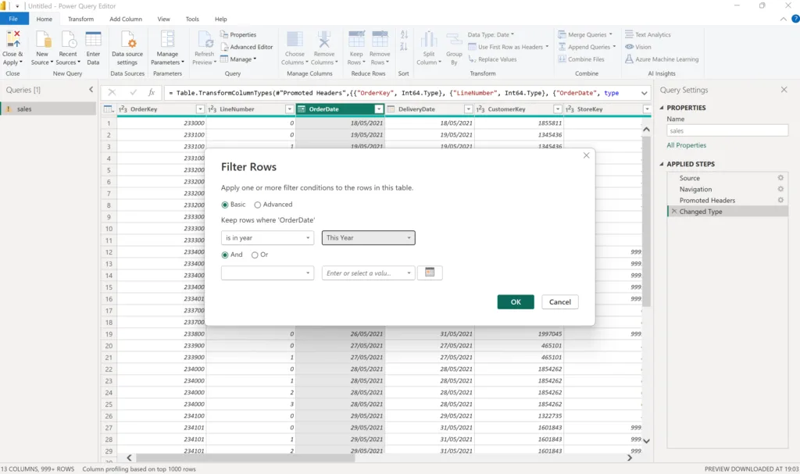Click the Navigation step settings gear
The height and width of the screenshot is (474, 800).
pyautogui.click(x=780, y=189)
